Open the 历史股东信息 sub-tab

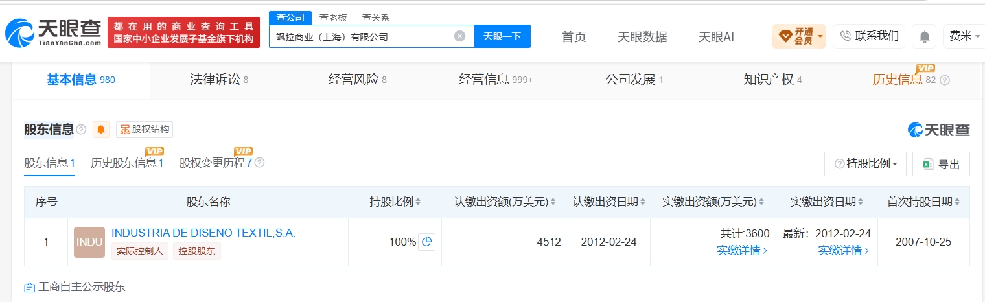point(127,163)
